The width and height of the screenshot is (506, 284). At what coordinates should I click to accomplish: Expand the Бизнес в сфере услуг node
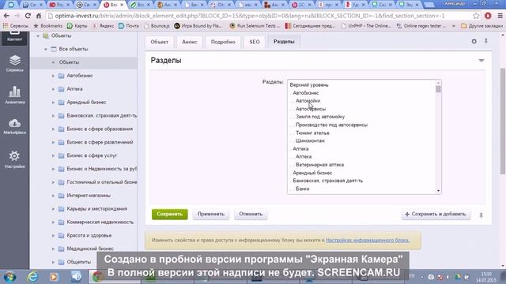pyautogui.click(x=53, y=155)
